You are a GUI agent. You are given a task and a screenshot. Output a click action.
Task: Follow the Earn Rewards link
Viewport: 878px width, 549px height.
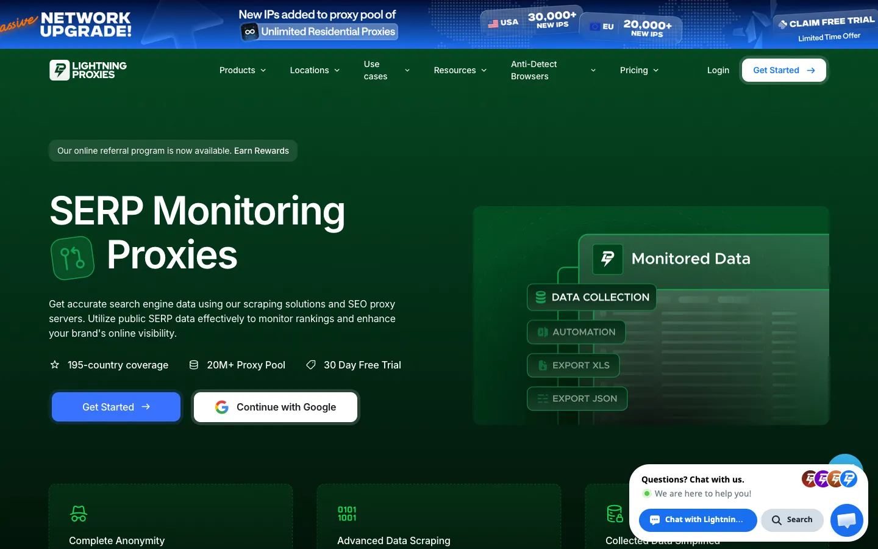pos(262,151)
